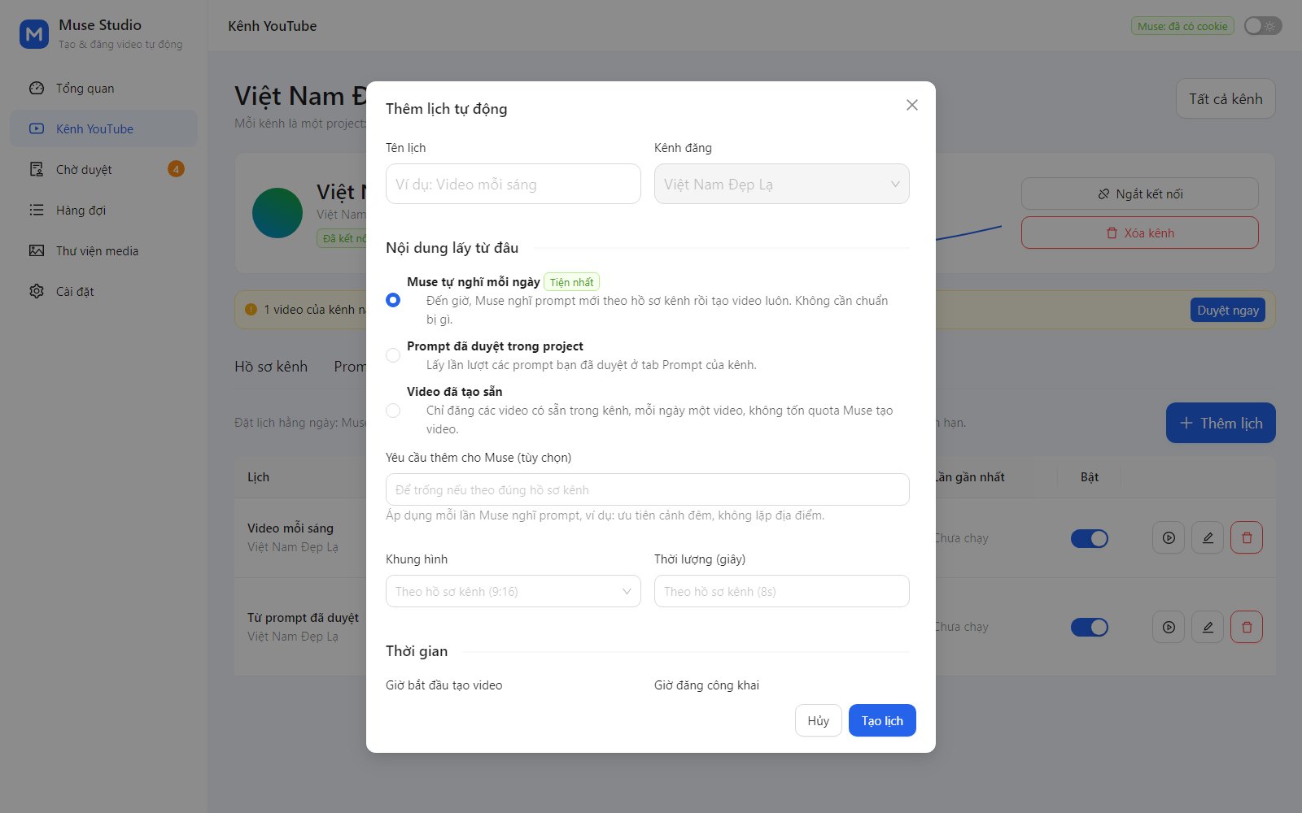
Task: Toggle the dark mode switch in header
Action: pyautogui.click(x=1263, y=26)
